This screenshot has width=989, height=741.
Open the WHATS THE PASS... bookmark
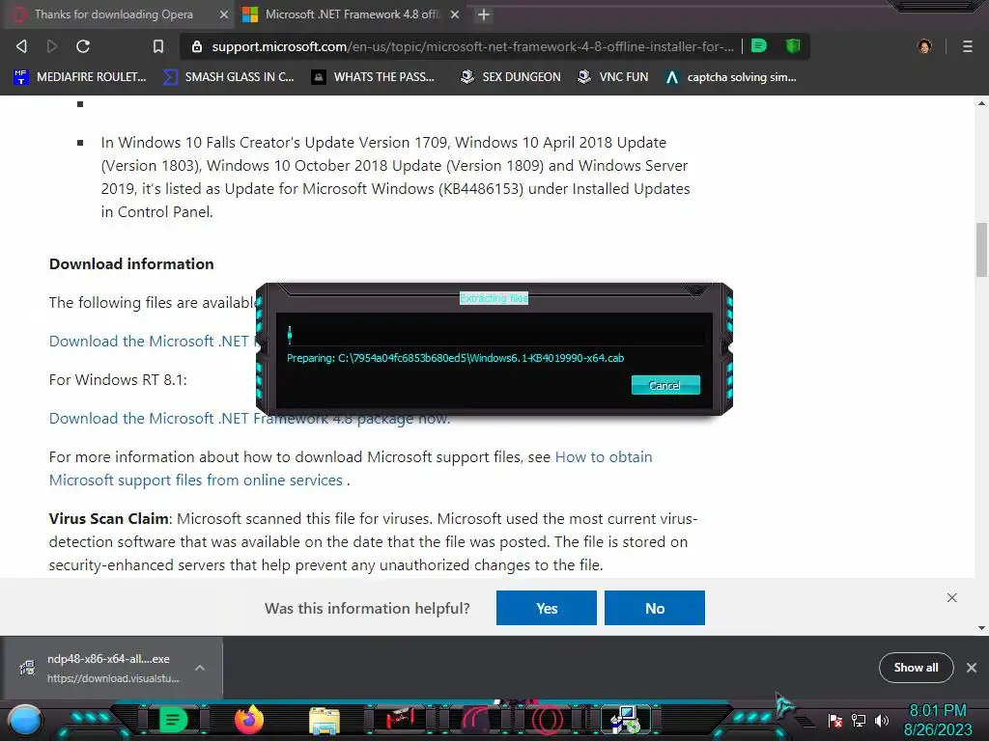(x=374, y=77)
